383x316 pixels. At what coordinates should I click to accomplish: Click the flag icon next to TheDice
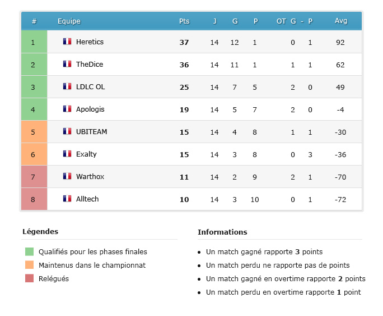(x=67, y=64)
